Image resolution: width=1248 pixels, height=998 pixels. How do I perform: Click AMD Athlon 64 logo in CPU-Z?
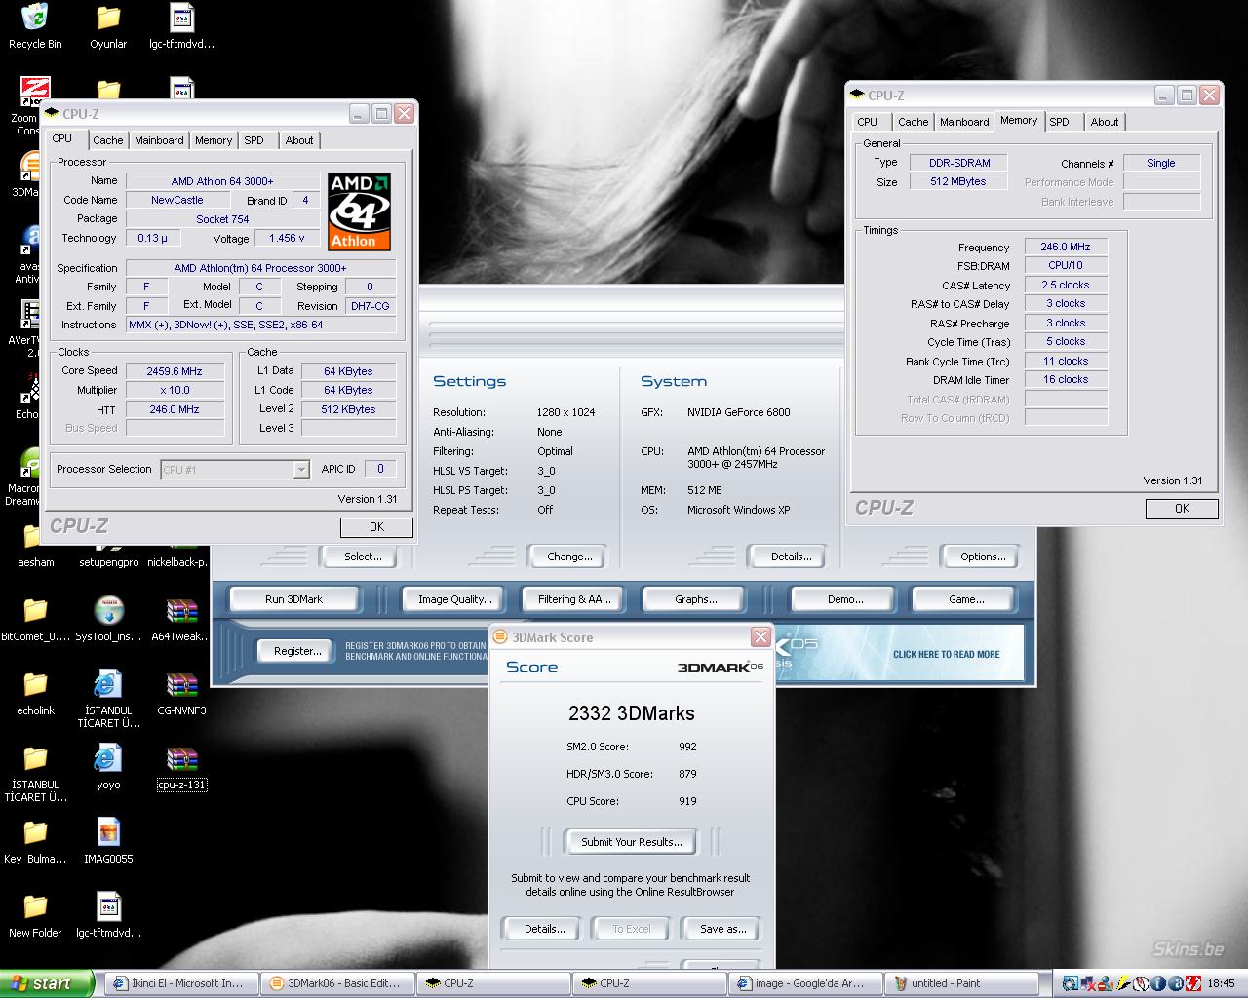359,211
